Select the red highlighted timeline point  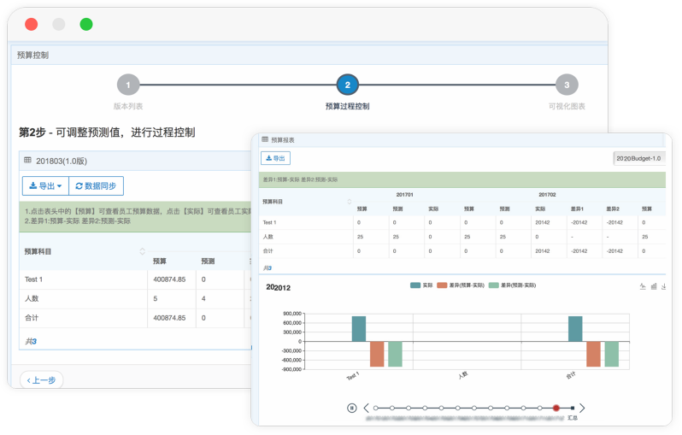[556, 409]
